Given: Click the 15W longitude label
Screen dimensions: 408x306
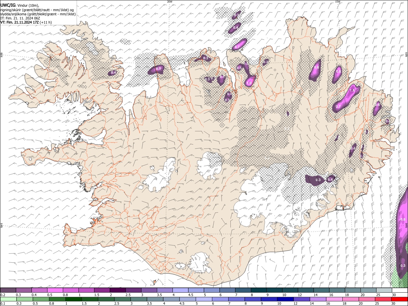Looking at the screenshot, I should [338, 2].
